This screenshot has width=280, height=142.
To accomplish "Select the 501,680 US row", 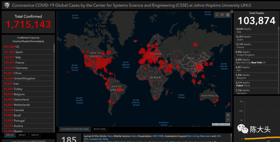I will 28,47.
